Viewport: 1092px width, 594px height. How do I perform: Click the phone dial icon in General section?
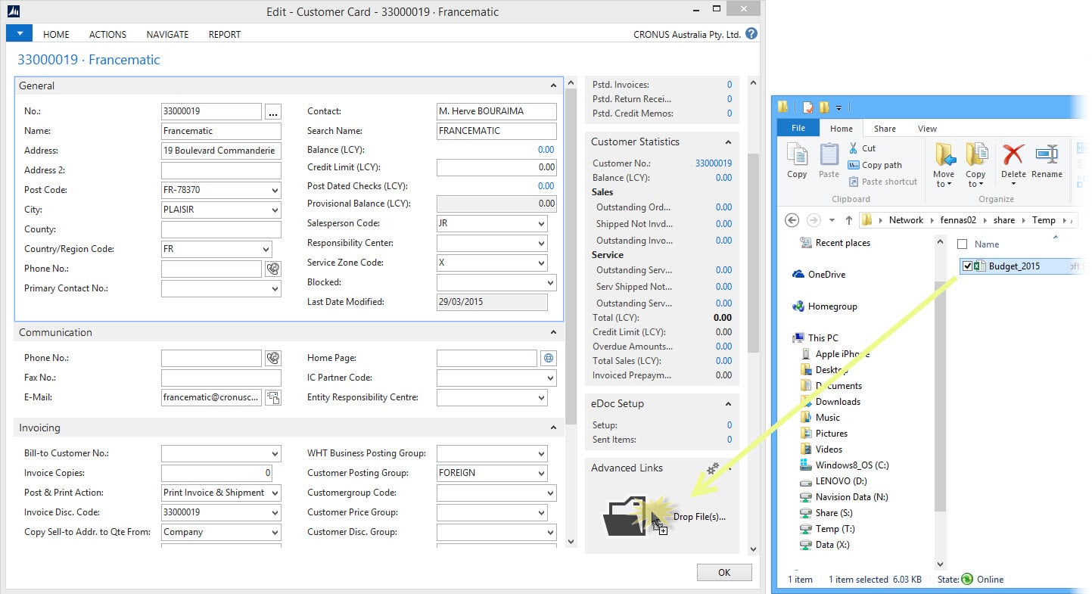point(273,269)
